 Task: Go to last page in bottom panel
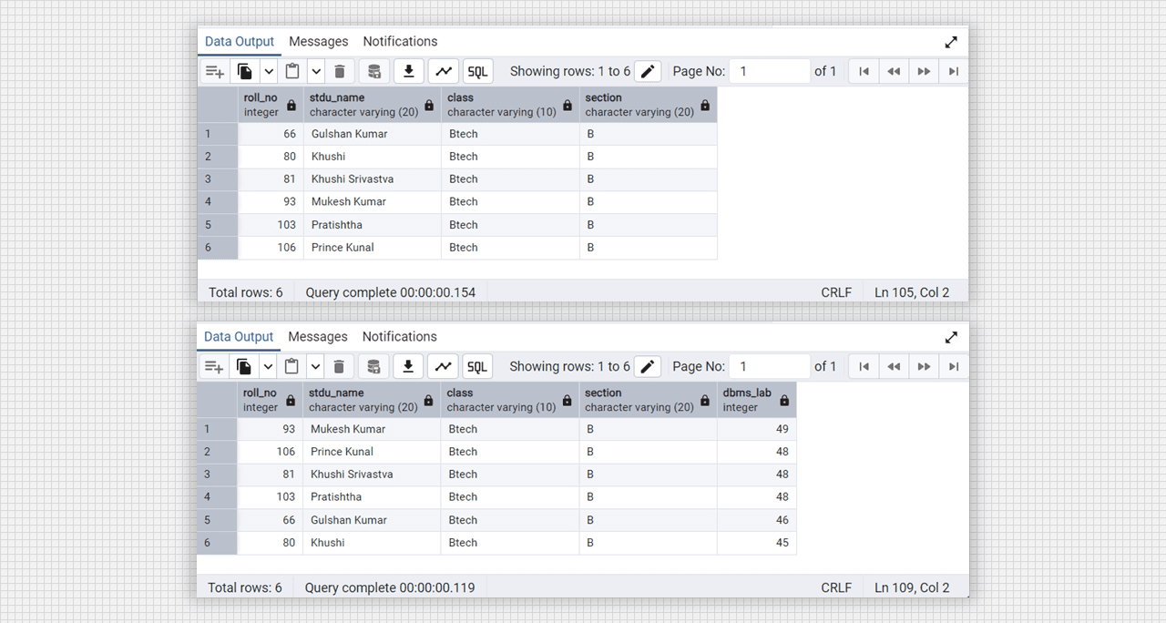pyautogui.click(x=953, y=366)
